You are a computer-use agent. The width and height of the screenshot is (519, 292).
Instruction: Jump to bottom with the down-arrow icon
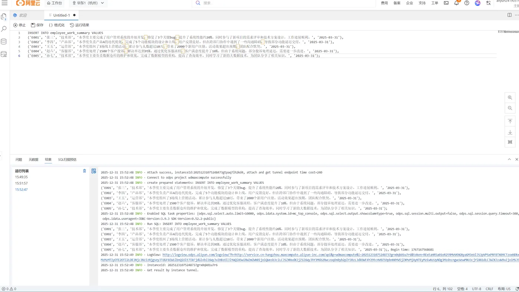tap(510, 132)
